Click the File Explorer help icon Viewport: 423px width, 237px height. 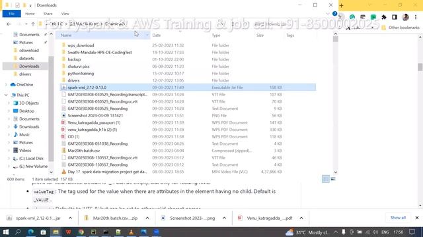(x=334, y=14)
